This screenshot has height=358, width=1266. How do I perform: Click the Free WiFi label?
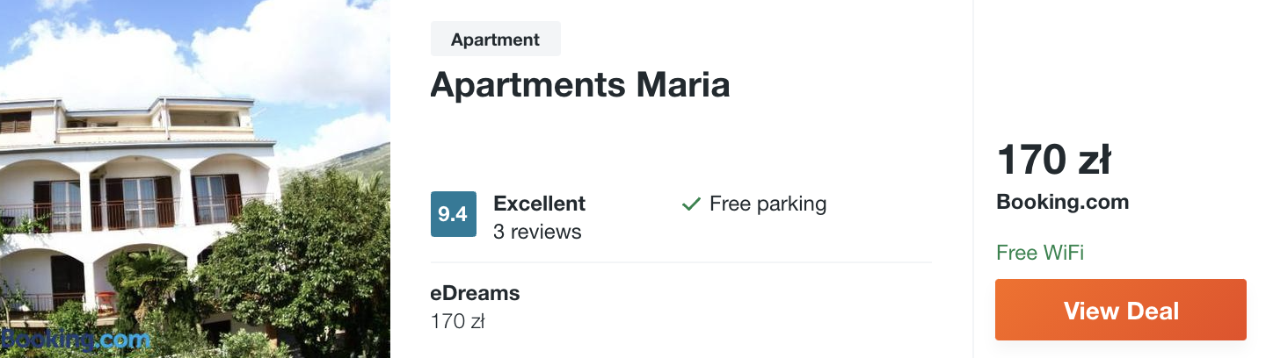pos(1040,253)
